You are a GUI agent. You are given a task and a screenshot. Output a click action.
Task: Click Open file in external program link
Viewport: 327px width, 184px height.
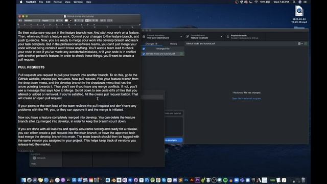(246, 99)
